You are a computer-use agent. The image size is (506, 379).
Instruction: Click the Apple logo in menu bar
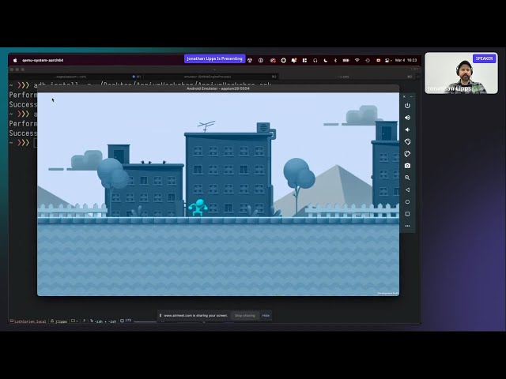[x=15, y=60]
